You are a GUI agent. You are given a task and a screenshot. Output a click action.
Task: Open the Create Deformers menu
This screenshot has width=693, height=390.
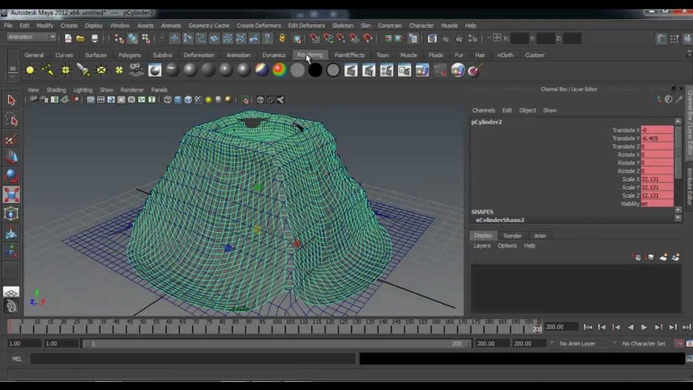(259, 26)
